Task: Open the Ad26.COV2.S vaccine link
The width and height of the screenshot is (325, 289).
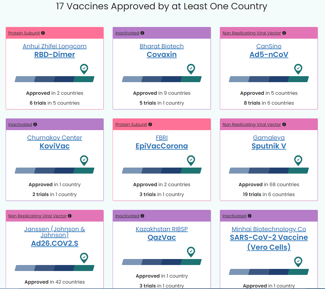Action: pyautogui.click(x=54, y=243)
